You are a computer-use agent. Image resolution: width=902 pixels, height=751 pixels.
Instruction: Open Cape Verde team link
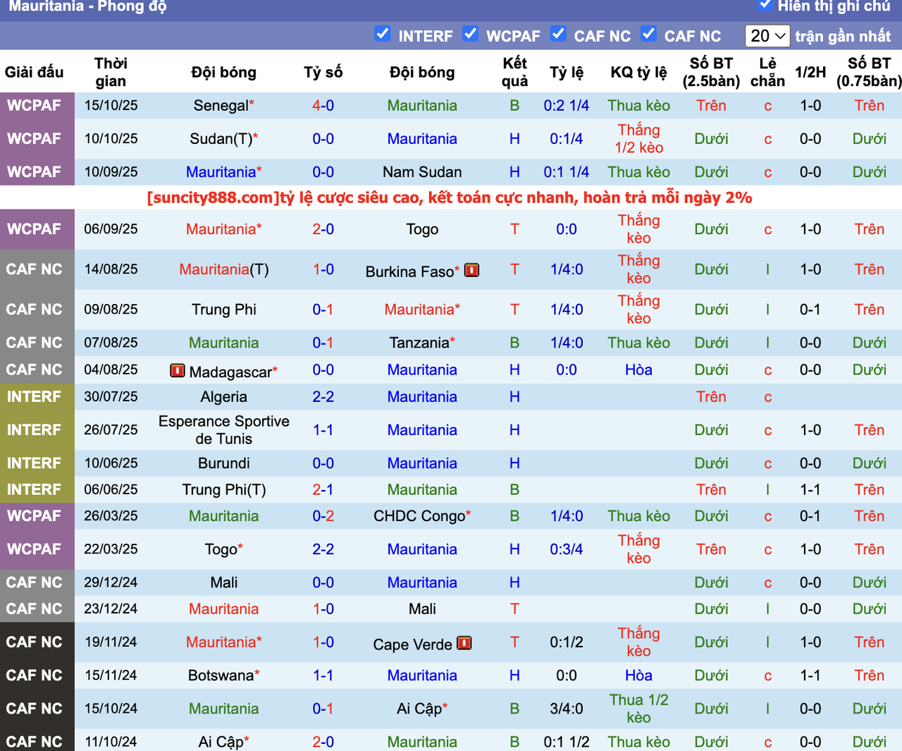(412, 645)
